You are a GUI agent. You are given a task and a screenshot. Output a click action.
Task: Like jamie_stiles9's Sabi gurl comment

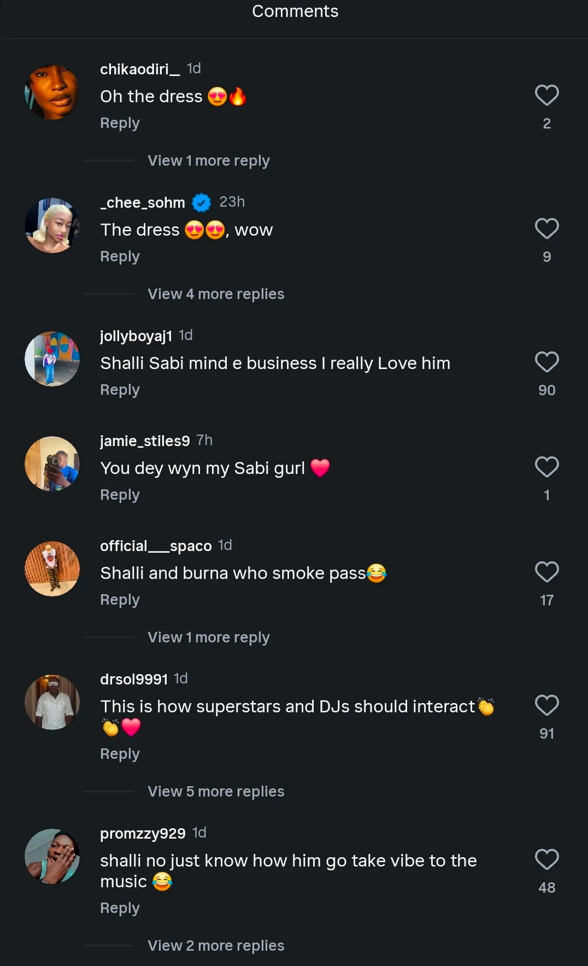point(546,467)
